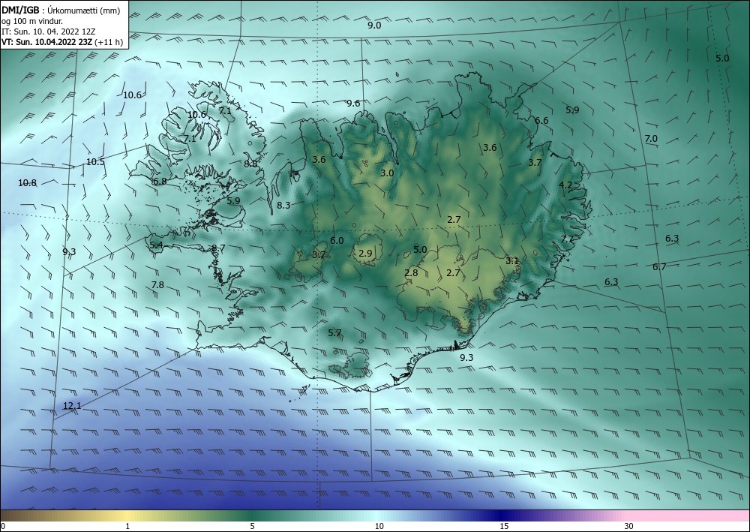The image size is (750, 532).
Task: Select the 4.2 value in east Iceland
Action: 565,185
